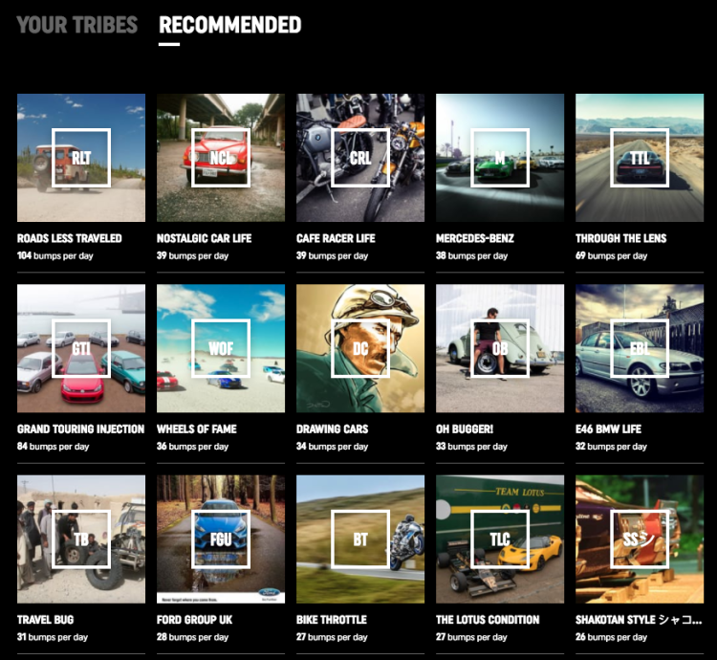Click the Shakotan Style tribe title
Image resolution: width=717 pixels, height=660 pixels.
pyautogui.click(x=639, y=620)
